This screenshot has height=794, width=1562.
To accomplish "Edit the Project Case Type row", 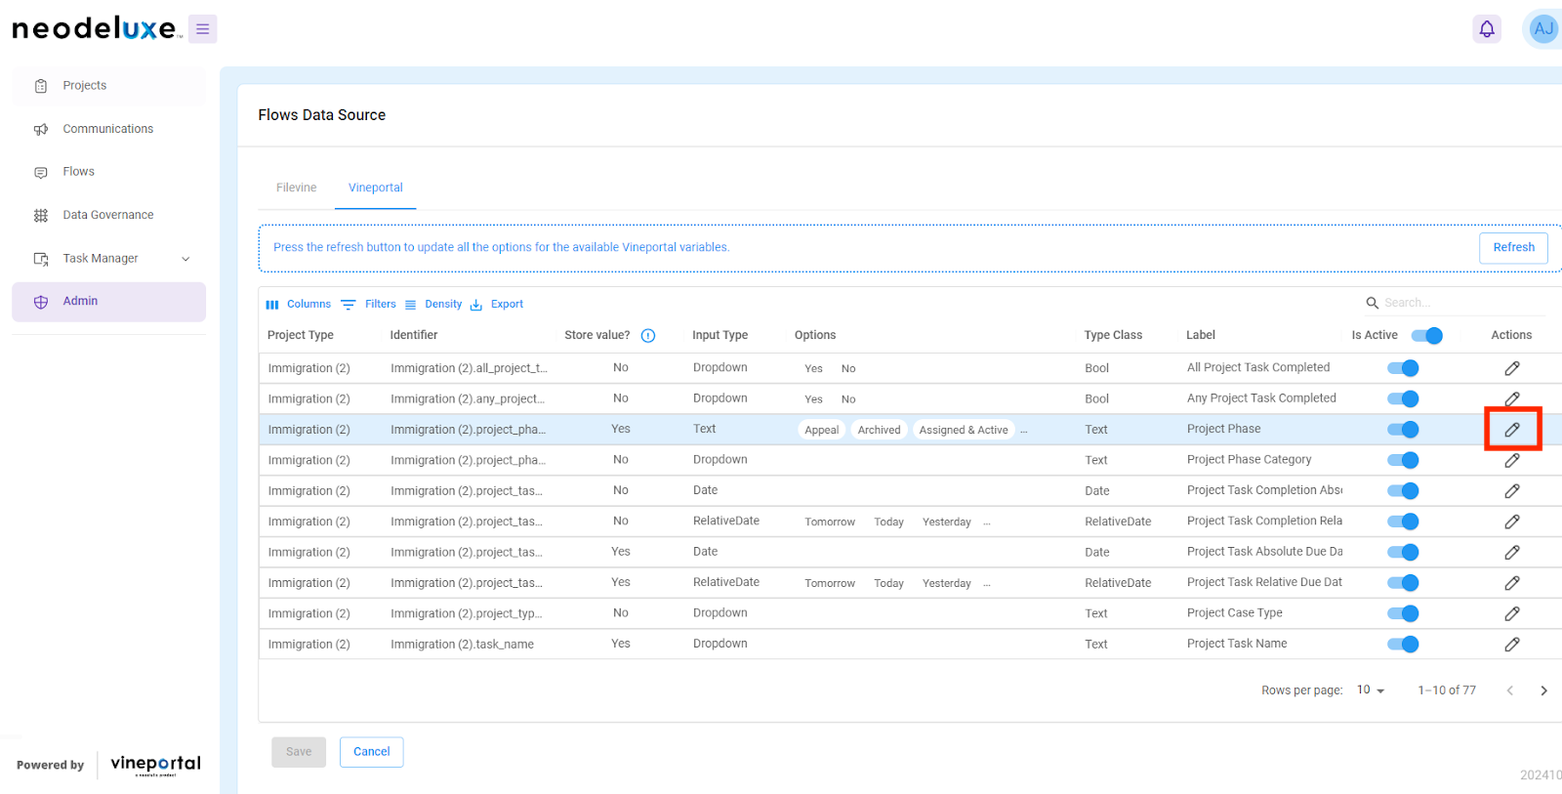I will tap(1512, 613).
